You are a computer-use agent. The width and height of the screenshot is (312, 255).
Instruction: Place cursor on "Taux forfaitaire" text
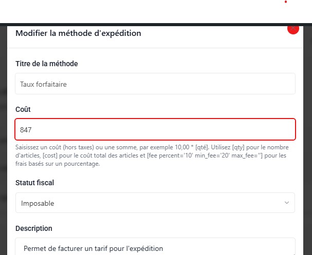[x=43, y=84]
